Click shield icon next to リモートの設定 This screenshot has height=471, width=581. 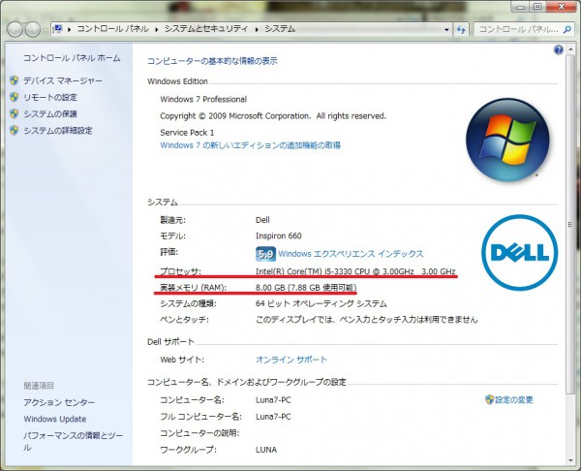15,97
